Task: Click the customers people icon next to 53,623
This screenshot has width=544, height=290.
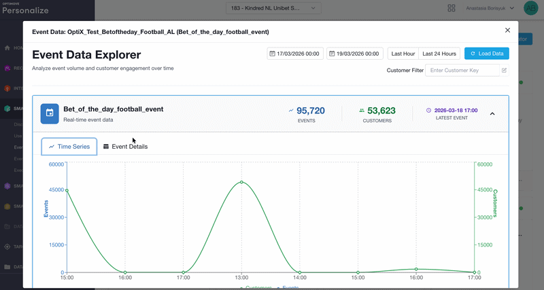Action: [x=362, y=111]
